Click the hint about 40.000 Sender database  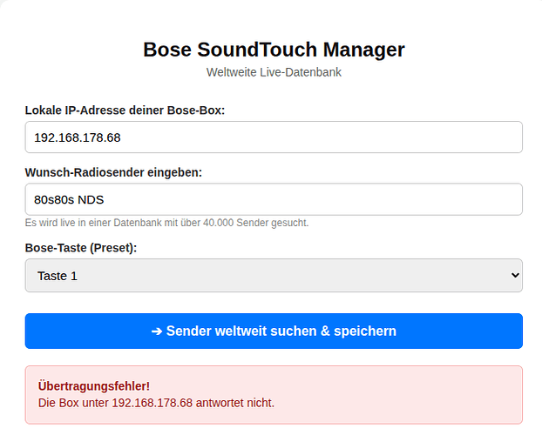(166, 223)
